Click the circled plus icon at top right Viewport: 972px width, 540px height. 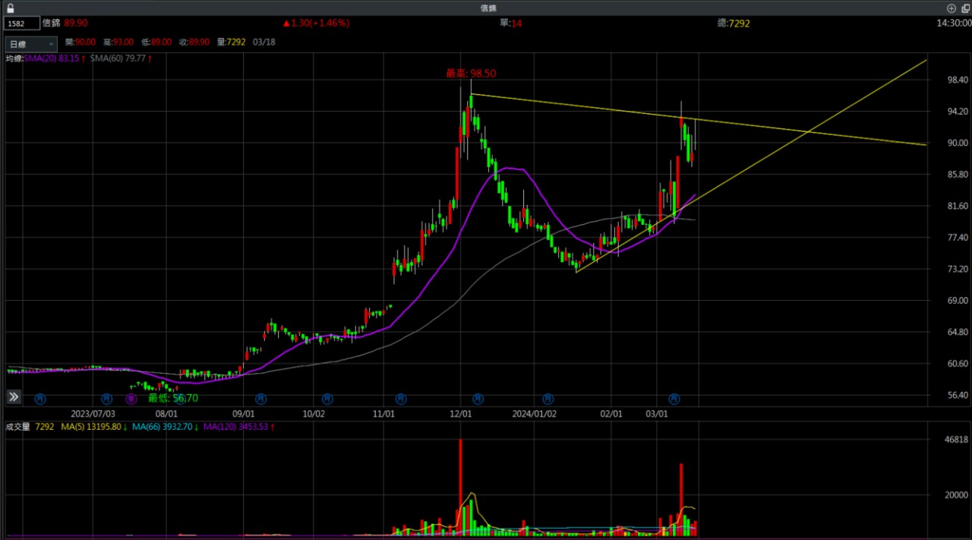(951, 8)
